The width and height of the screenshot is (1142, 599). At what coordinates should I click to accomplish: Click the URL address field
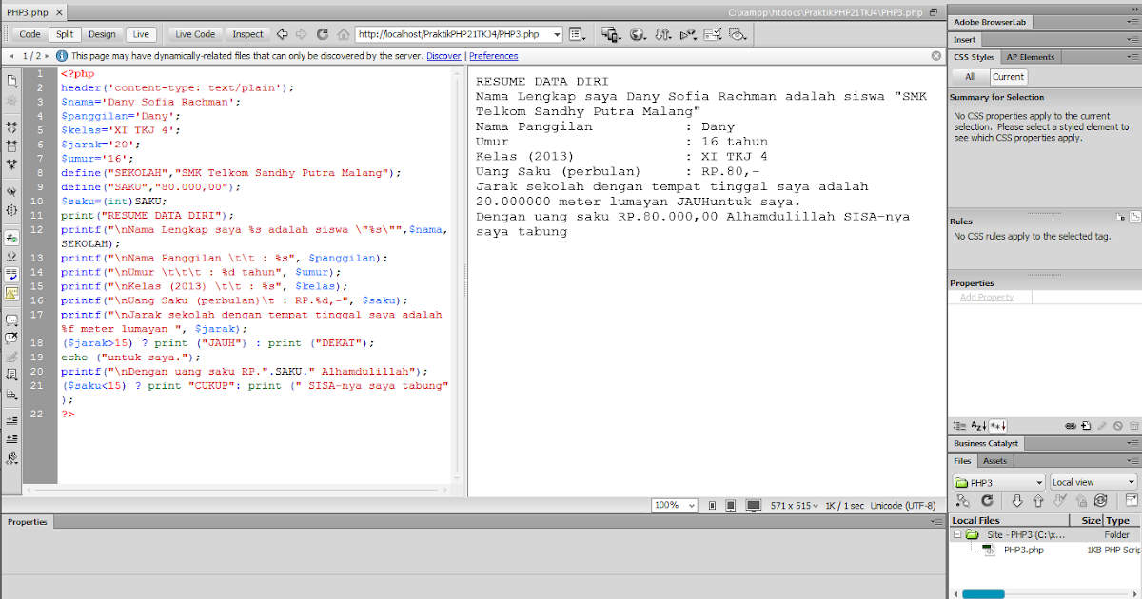(x=447, y=33)
